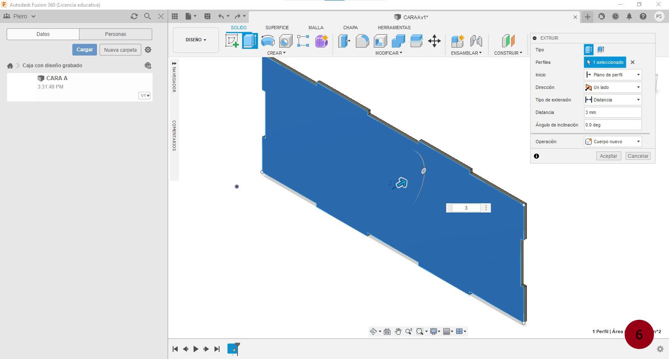Click the Offset Plane icon in Construir
The width and height of the screenshot is (669, 359).
coord(508,41)
